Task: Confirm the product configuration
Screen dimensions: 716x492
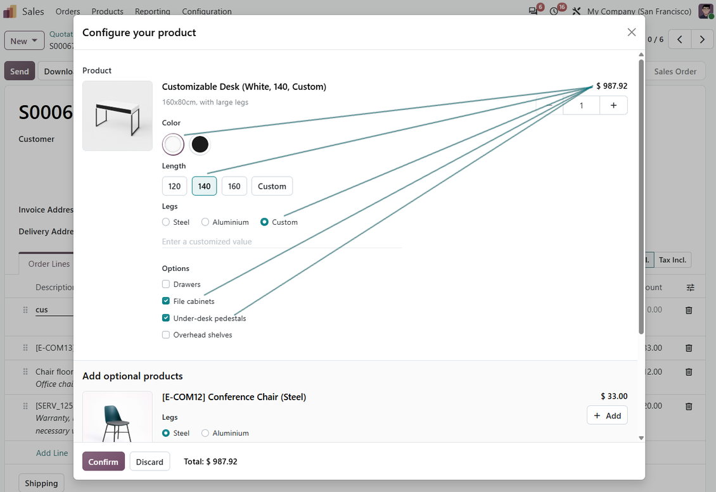Action: [x=103, y=462]
